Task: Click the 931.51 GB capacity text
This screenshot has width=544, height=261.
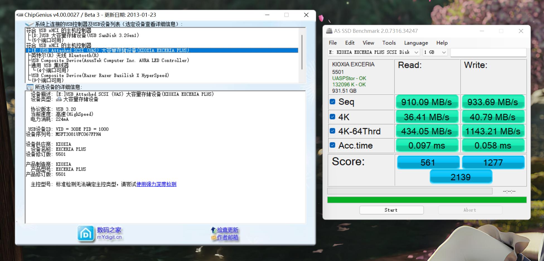Action: coord(344,91)
